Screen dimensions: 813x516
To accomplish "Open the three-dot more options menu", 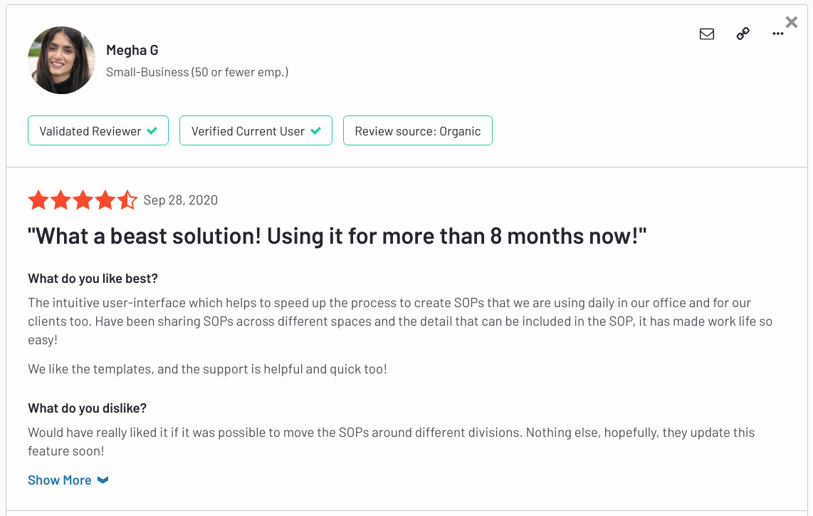I will click(777, 33).
